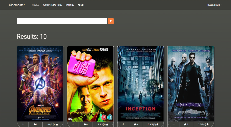The height and width of the screenshot is (127, 231).
Task: Rate Avengers Infinity War via 0.0/5 star
Action: [x=53, y=124]
